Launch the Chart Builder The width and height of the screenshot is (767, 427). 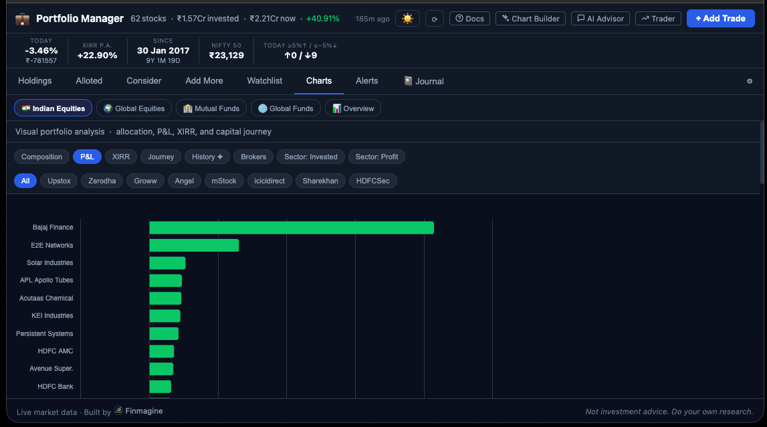530,19
